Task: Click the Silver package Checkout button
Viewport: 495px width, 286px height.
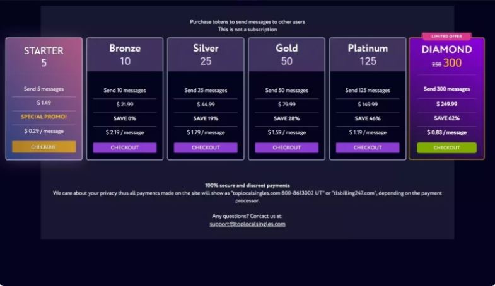Action: click(206, 147)
